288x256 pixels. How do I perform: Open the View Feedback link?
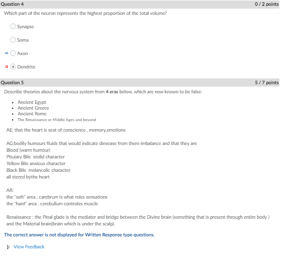(x=29, y=247)
